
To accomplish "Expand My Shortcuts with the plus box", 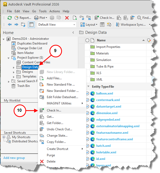I will point(4,137).
